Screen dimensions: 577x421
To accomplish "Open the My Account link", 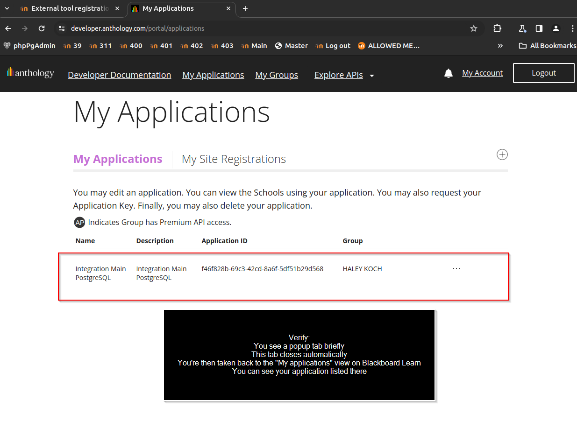I will coord(482,73).
